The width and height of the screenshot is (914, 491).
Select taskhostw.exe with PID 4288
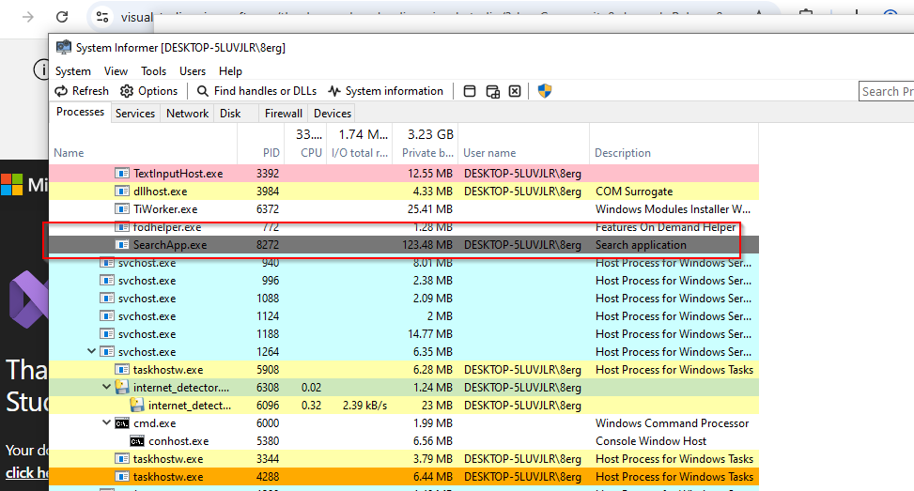(404, 476)
